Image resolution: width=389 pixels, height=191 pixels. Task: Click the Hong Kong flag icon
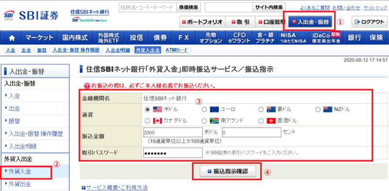(x=271, y=121)
